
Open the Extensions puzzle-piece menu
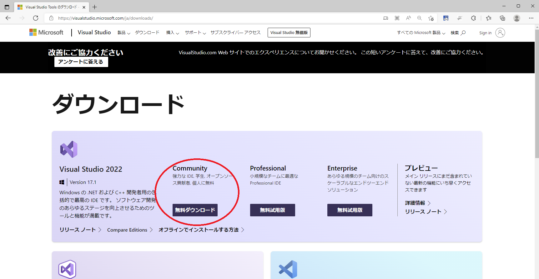[473, 18]
